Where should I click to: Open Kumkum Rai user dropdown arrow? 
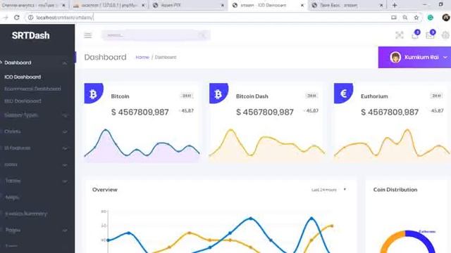coord(445,57)
